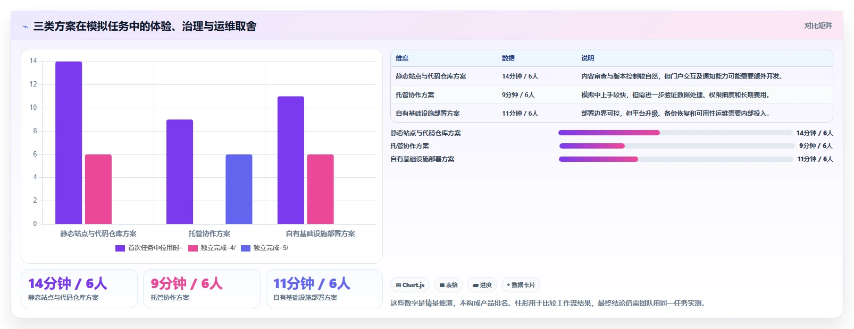The width and height of the screenshot is (854, 329).
Task: Click the y-axis value 14
Action: click(33, 61)
